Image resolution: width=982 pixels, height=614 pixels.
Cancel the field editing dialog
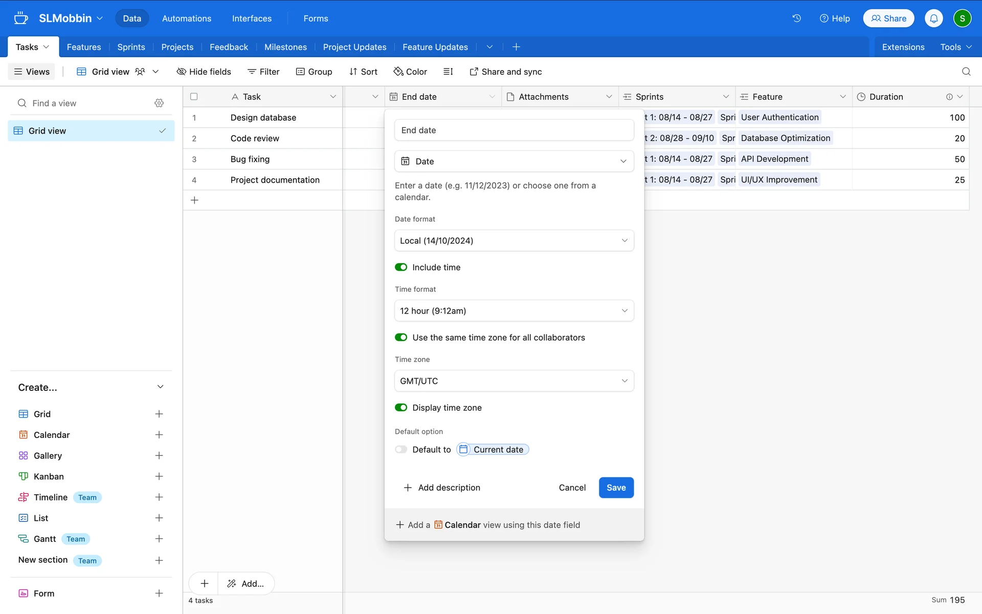(x=572, y=488)
